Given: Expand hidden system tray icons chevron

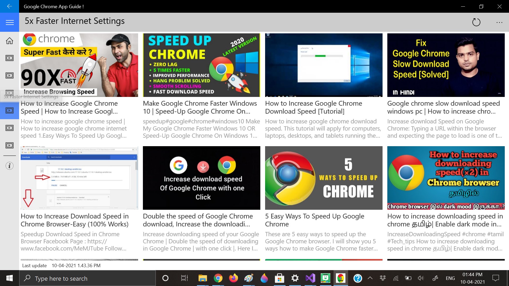Looking at the screenshot, I should point(370,278).
